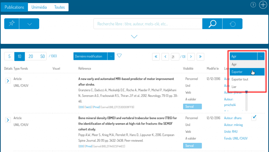The height and width of the screenshot is (152, 269).
Task: Expand details of the Bone mineral density article
Action: (8, 120)
